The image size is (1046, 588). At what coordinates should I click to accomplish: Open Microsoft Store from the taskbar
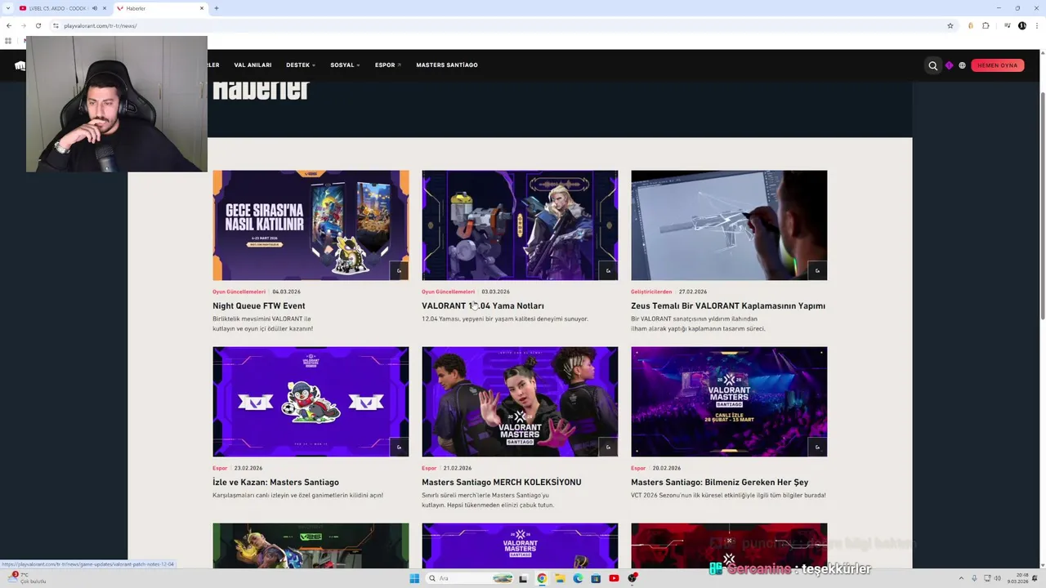596,578
